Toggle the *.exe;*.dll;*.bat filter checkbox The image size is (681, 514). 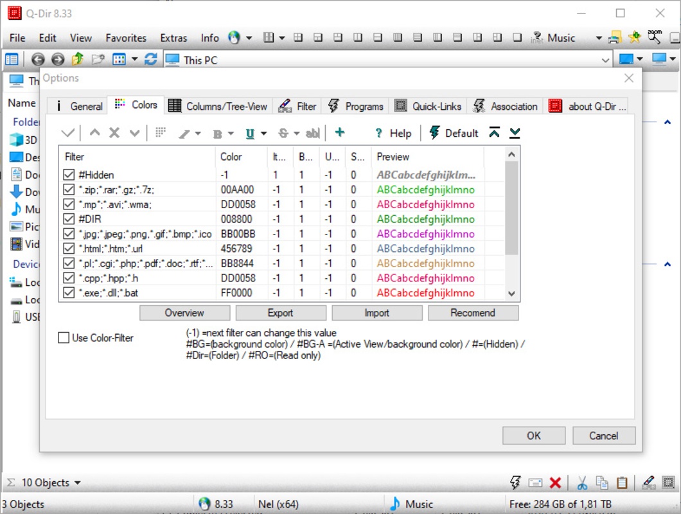69,293
